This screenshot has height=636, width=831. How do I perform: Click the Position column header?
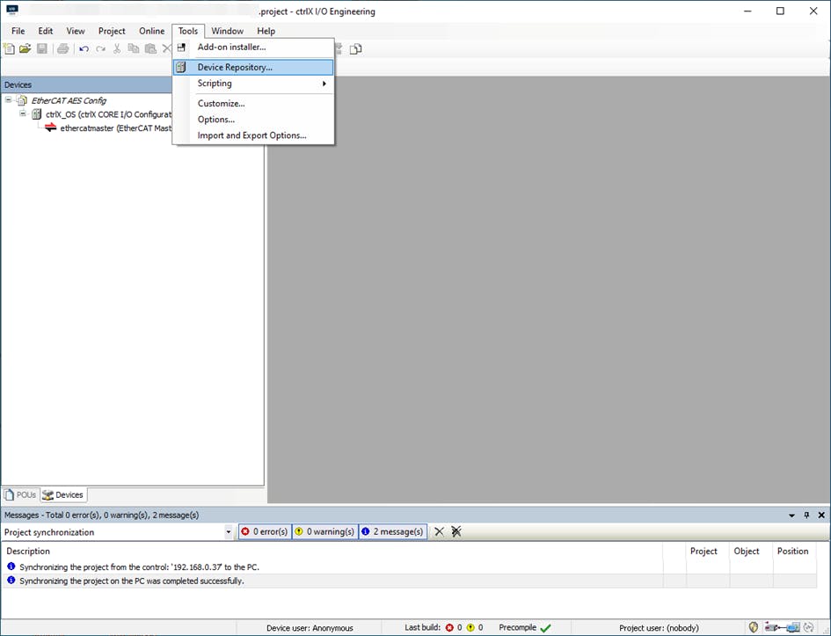[x=794, y=552]
